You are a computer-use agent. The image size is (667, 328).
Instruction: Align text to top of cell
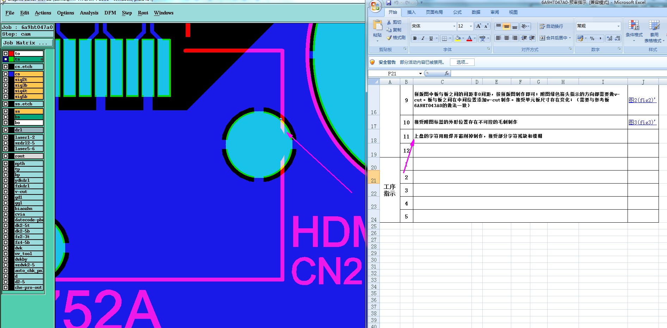[x=499, y=26]
